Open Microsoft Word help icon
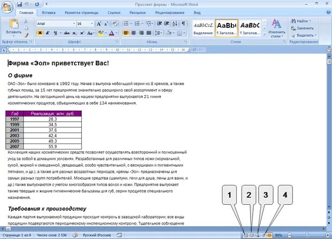Viewport: 332px width, 239px height. [x=328, y=12]
